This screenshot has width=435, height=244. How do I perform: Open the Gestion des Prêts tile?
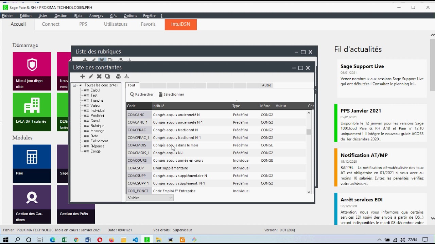(76, 204)
